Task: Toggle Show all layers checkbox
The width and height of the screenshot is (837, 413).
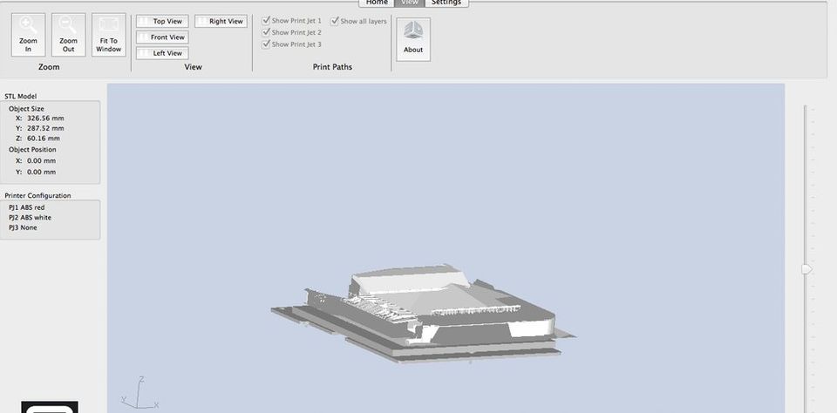Action: pos(335,21)
